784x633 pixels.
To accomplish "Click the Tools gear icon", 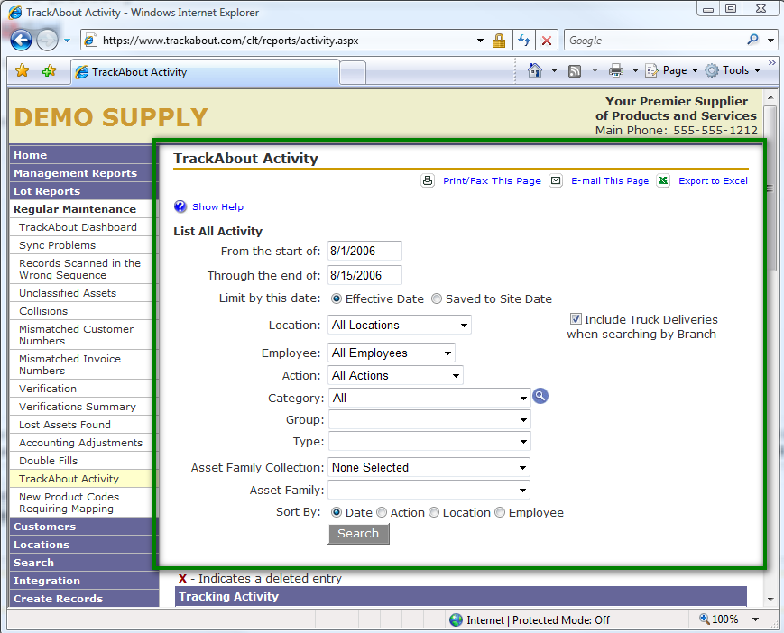I will point(712,71).
